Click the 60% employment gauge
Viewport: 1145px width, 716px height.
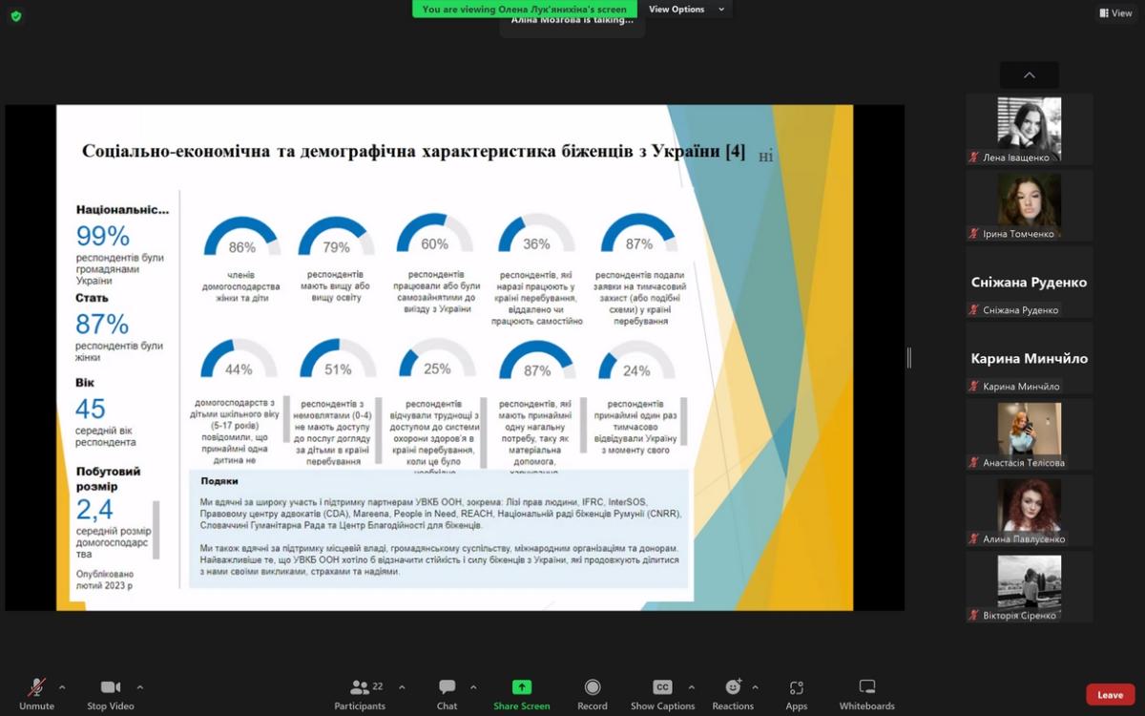pos(435,234)
